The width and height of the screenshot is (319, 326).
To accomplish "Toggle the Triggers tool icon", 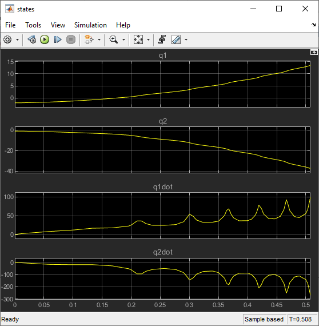I will click(x=162, y=39).
